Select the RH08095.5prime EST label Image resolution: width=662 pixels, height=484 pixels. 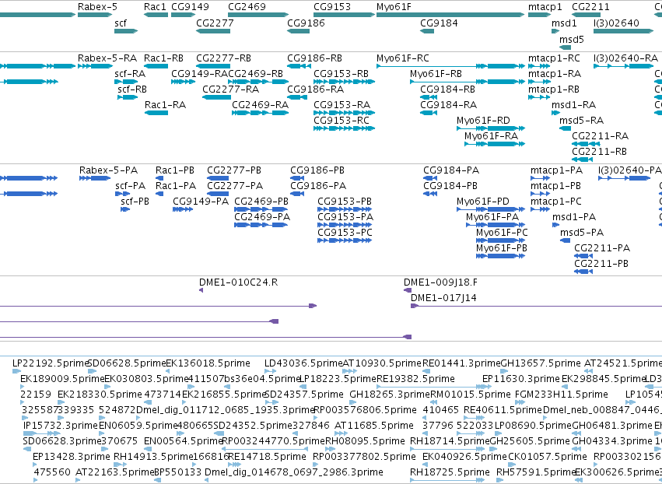click(365, 441)
